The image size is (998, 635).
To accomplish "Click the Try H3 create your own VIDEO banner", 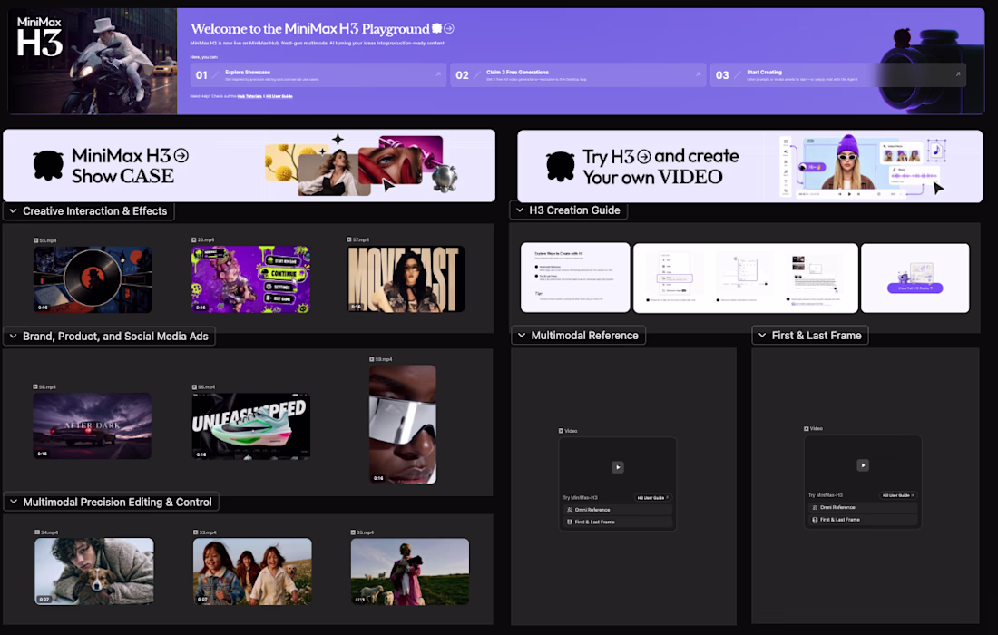I will point(749,166).
